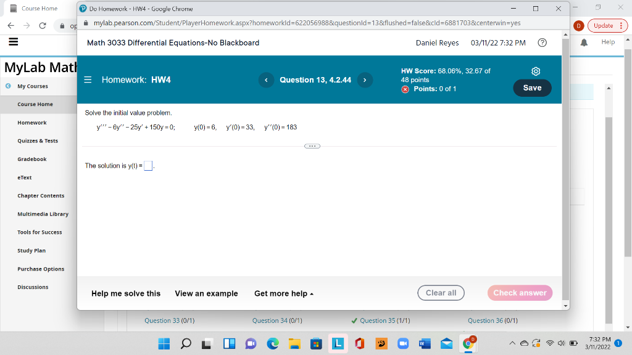Select Chapter Contents in the sidebar
632x355 pixels.
pyautogui.click(x=41, y=195)
